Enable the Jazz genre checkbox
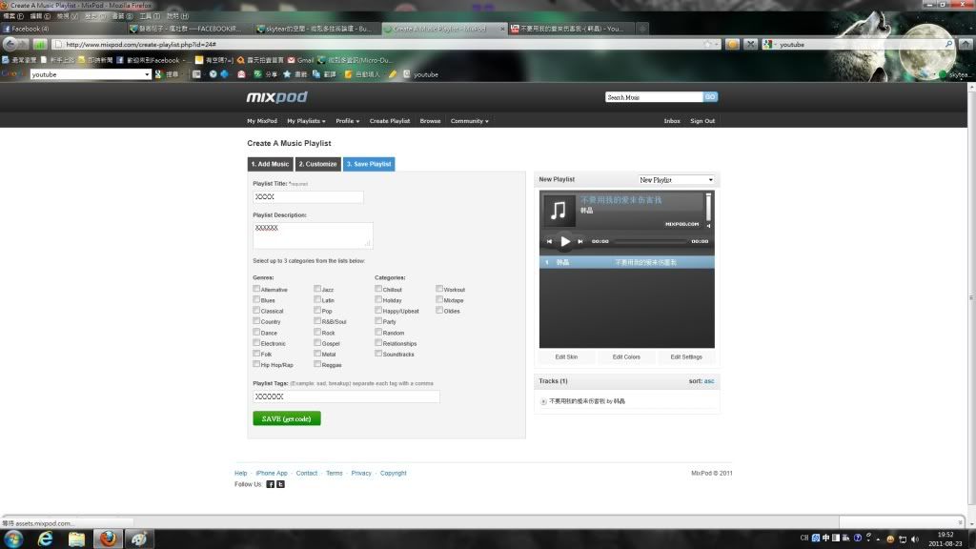Screen dimensions: 976x549 317,289
